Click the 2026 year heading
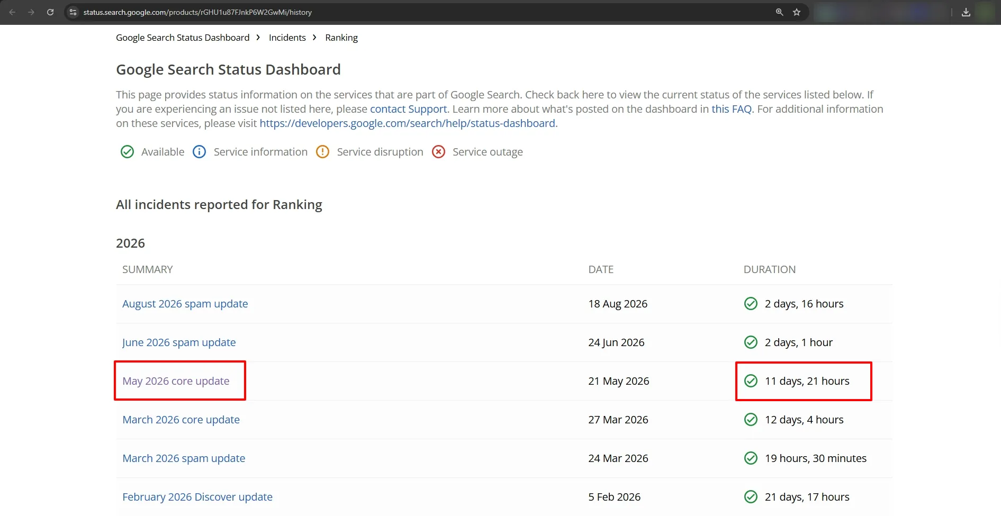The image size is (1001, 516). pyautogui.click(x=130, y=243)
